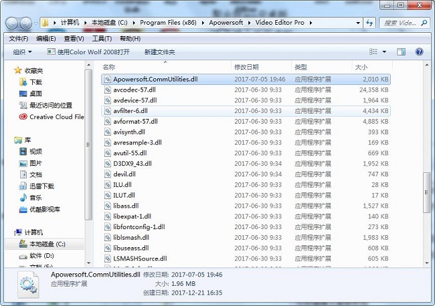435x306 pixels.
Task: Open the 查看(V) menu
Action: click(x=74, y=39)
